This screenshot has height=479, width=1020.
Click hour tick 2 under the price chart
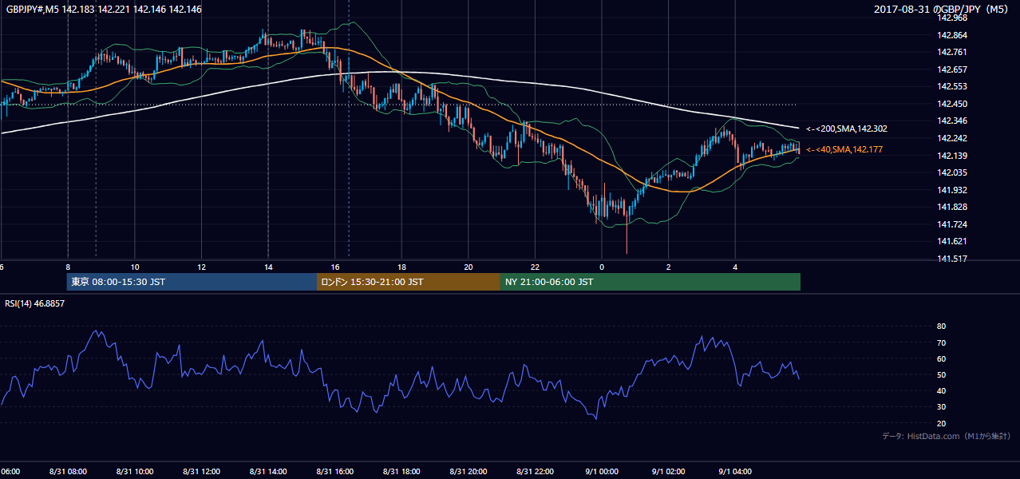(x=669, y=267)
